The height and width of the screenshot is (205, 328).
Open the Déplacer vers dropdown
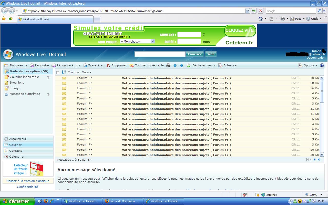[204, 65]
